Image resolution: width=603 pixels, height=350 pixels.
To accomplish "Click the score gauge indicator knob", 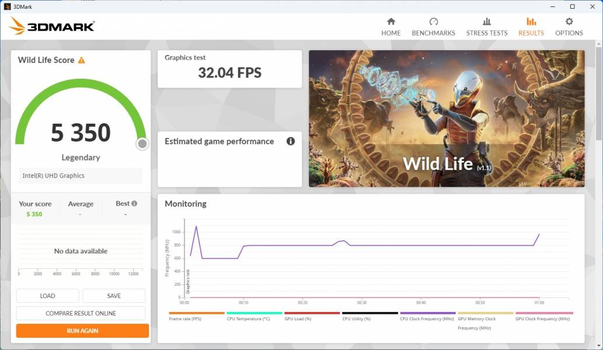I will click(x=142, y=144).
